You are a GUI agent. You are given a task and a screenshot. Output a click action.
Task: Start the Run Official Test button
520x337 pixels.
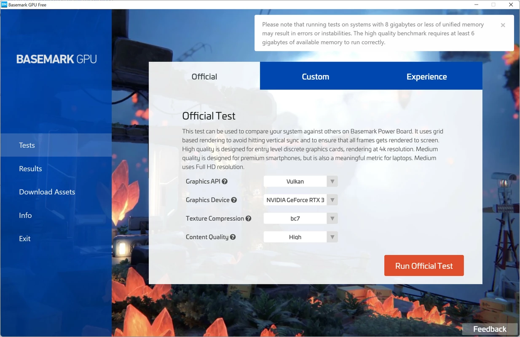tap(424, 265)
